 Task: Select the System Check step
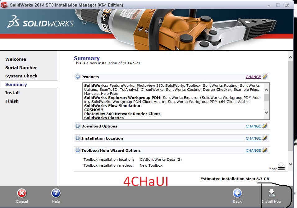(x=21, y=76)
